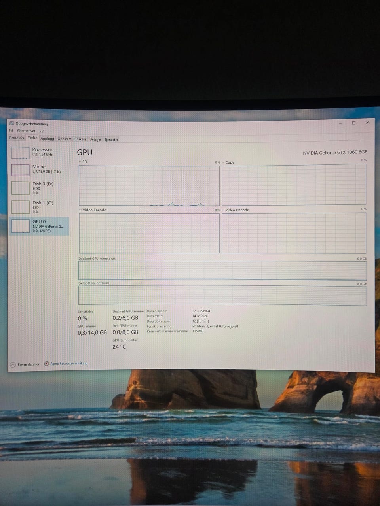Go to the Detaljer tab

(95, 140)
